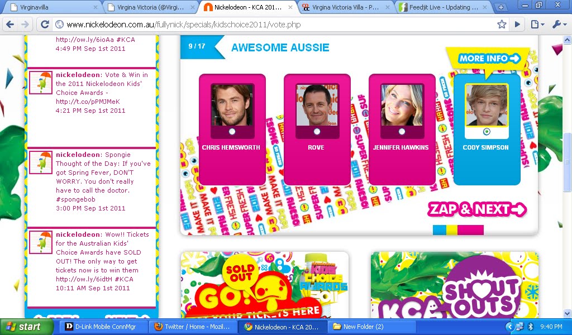572x335 pixels.
Task: Switch to the Virgina Victoria (@Virgi... tab
Action: (150, 7)
